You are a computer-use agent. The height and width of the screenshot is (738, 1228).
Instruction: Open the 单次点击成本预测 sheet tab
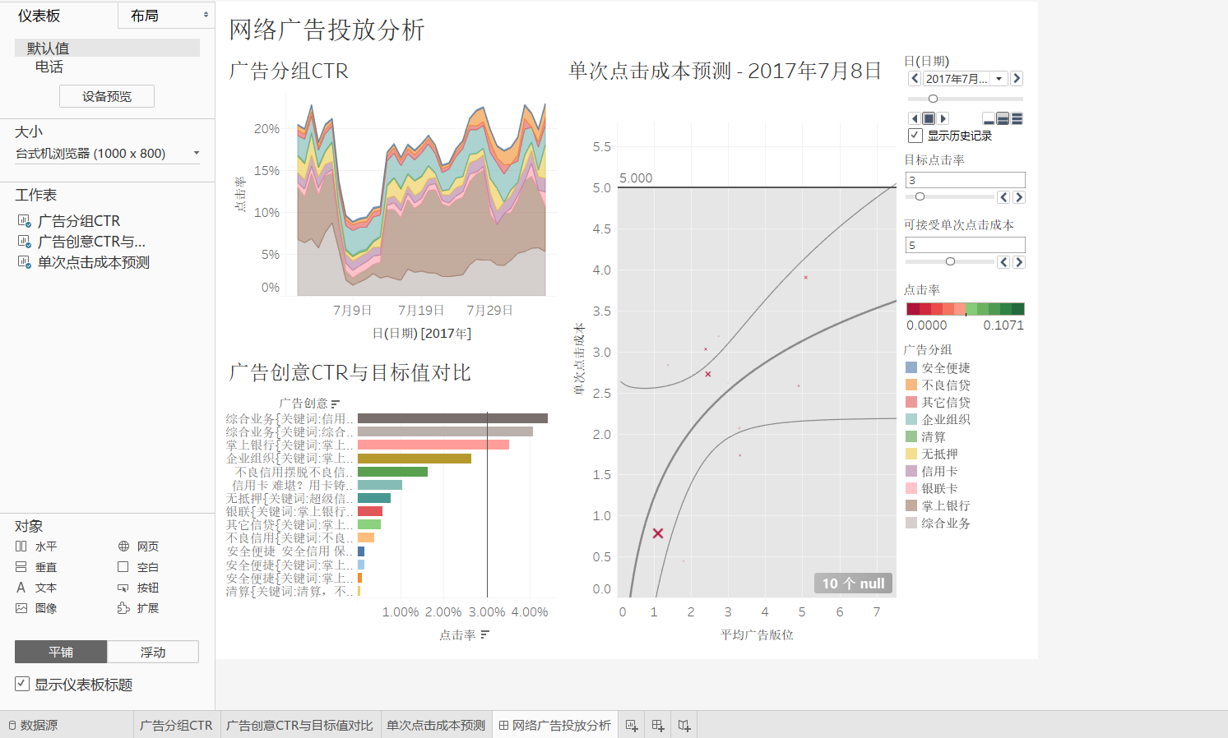tap(436, 725)
